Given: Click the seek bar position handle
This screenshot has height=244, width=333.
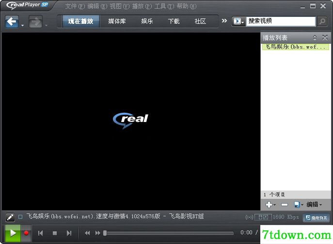Looking at the screenshot, I should (x=105, y=233).
